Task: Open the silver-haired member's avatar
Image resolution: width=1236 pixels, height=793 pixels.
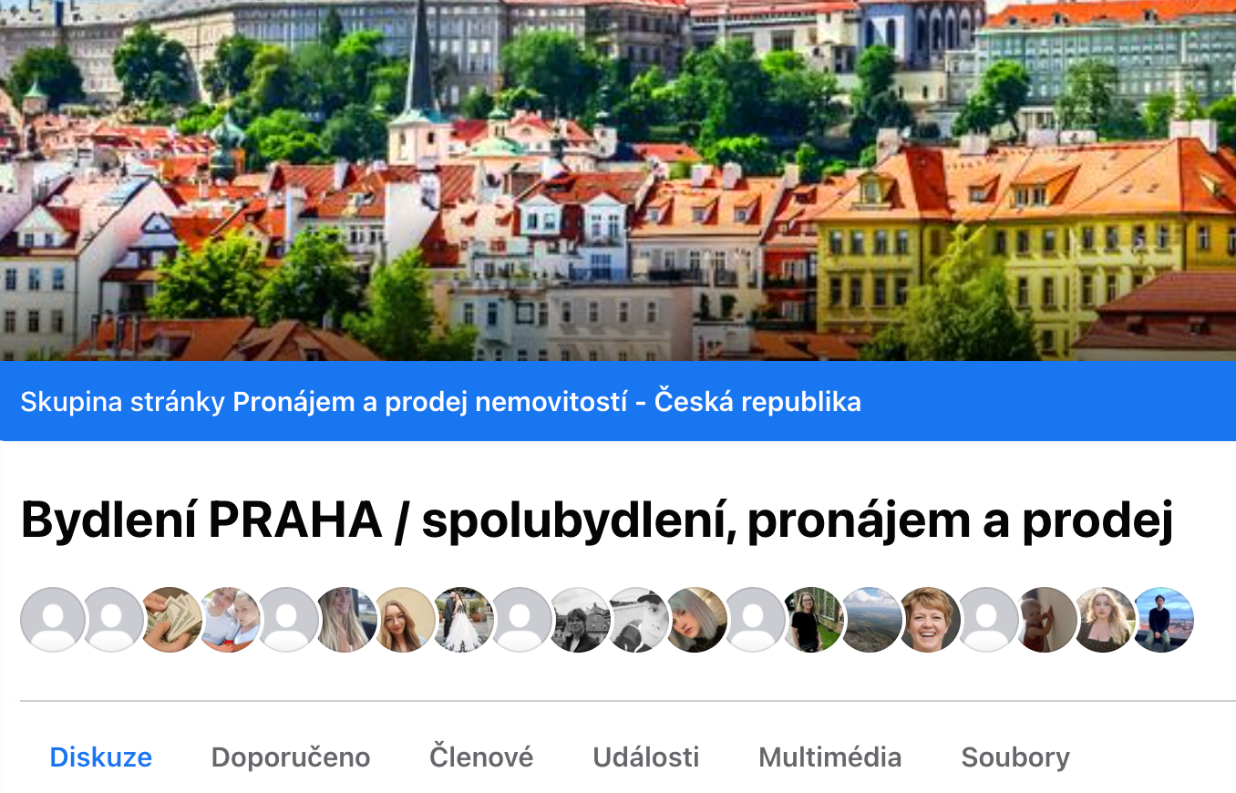Action: (695, 620)
